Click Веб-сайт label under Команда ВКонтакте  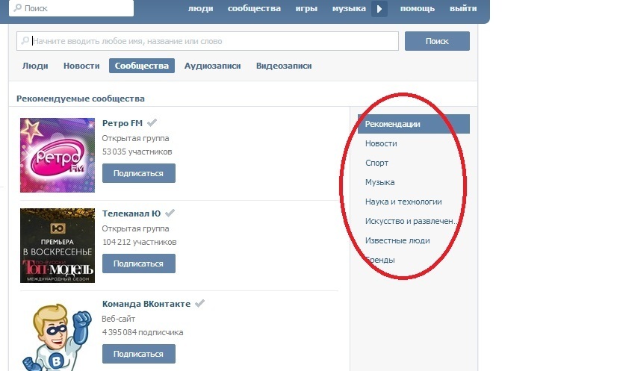point(119,319)
